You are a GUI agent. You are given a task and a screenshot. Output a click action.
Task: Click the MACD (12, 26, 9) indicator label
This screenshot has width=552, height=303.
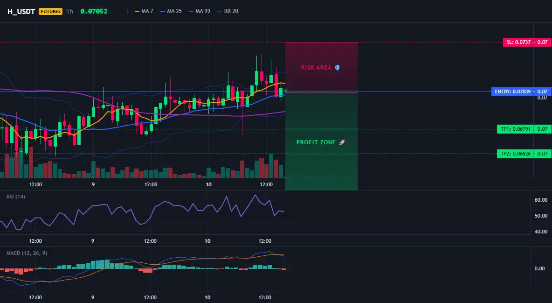(27, 253)
